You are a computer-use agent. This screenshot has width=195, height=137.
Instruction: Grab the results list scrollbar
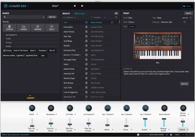(120, 22)
